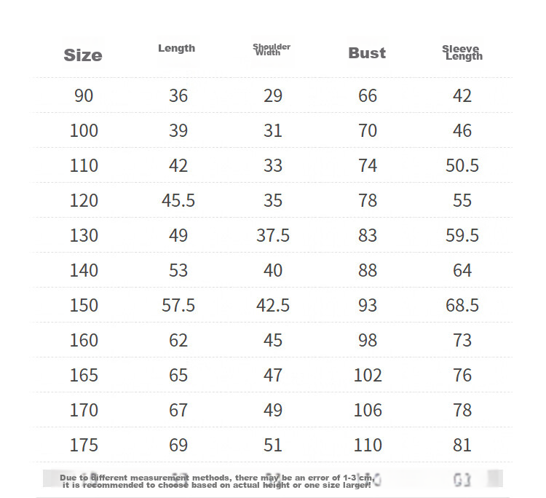The image size is (546, 498).
Task: Click the measurement error disclaimer text
Action: [x=217, y=481]
